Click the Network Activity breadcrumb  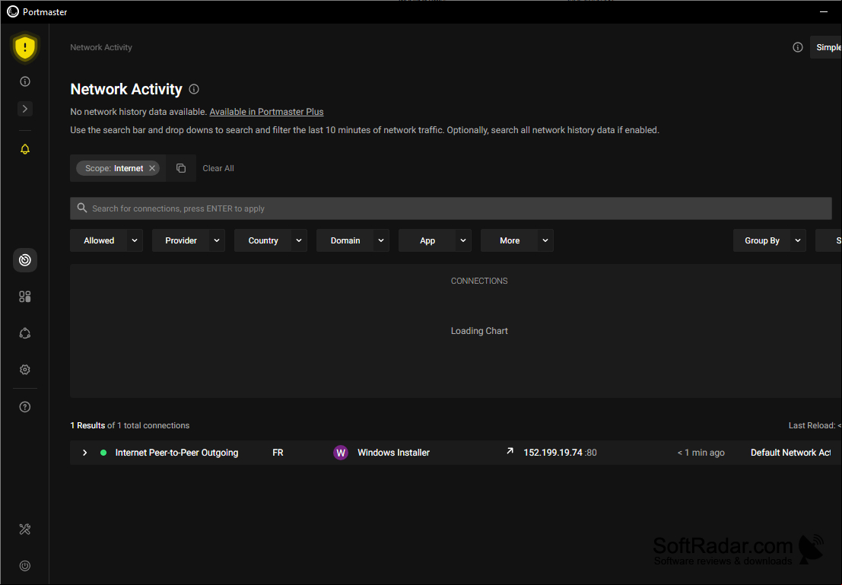101,47
